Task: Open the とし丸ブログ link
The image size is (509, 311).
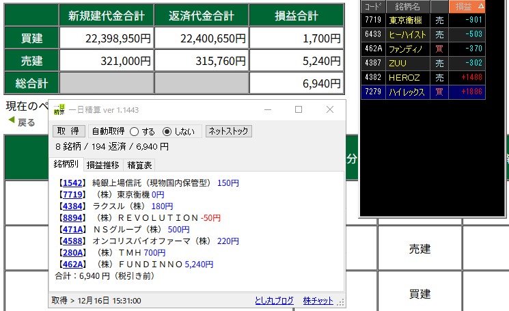Action: pos(274,301)
